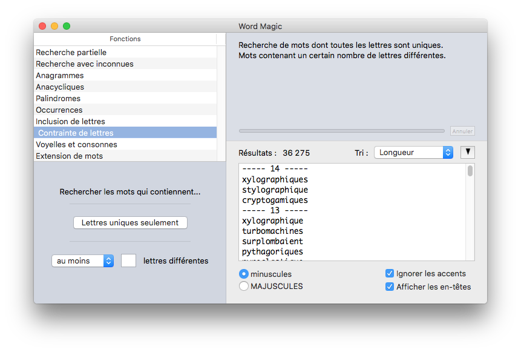Image resolution: width=521 pixels, height=352 pixels.
Task: Click the Annuler button
Action: [x=462, y=131]
